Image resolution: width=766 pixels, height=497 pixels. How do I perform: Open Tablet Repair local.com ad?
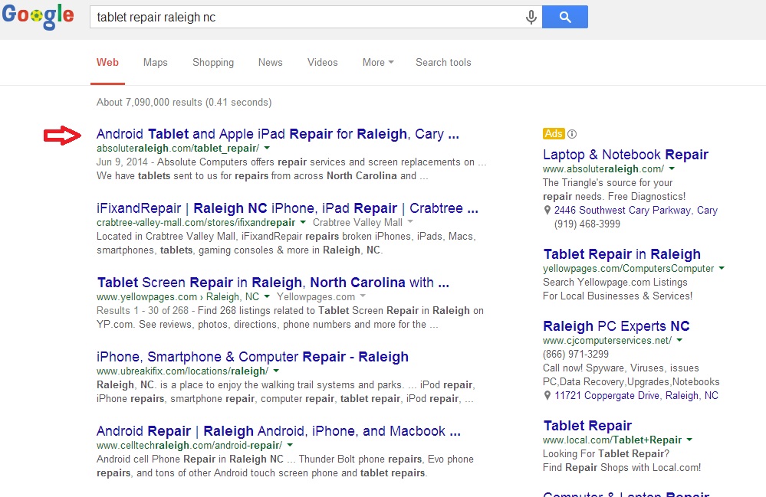point(587,426)
